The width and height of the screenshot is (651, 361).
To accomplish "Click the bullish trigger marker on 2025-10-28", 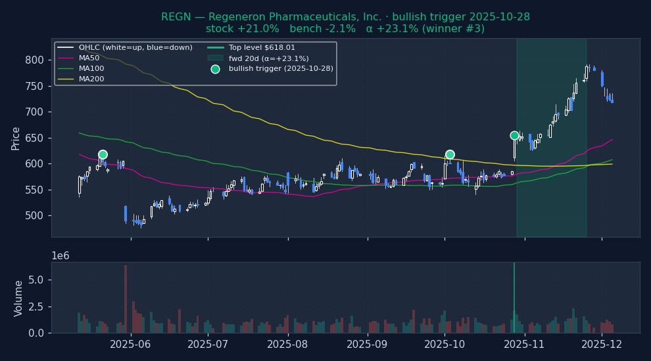I will pos(515,136).
